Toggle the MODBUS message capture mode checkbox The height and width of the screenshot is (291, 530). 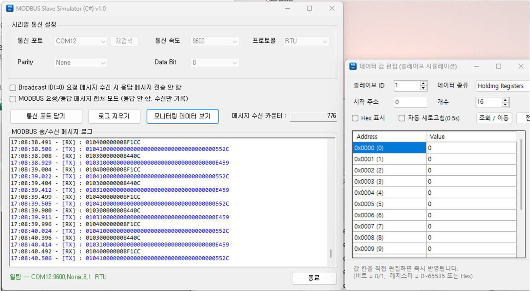[13, 99]
